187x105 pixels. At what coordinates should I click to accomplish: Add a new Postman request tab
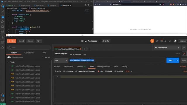(x=84, y=49)
